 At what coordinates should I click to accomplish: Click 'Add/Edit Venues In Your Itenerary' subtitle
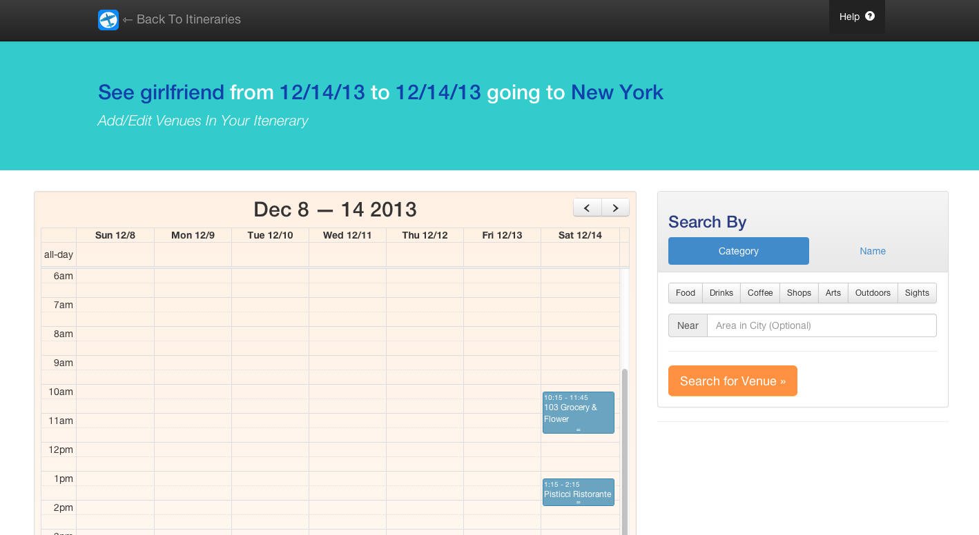203,121
